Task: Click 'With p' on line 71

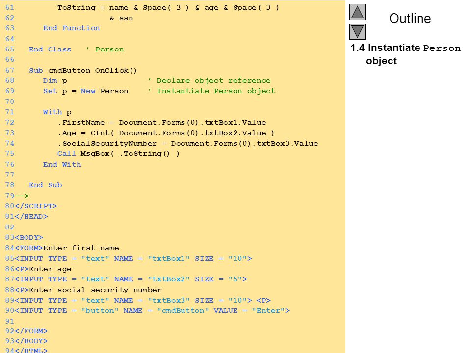Action: point(57,112)
